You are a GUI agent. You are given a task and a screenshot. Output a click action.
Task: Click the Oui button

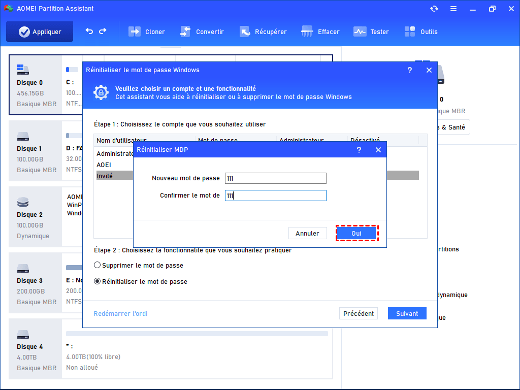point(356,233)
